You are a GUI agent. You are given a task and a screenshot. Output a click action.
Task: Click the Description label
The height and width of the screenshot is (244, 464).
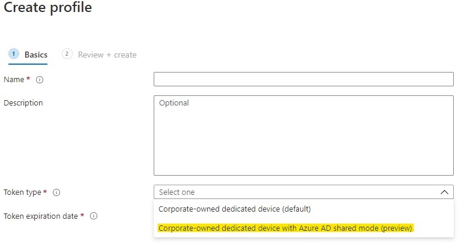tap(23, 103)
